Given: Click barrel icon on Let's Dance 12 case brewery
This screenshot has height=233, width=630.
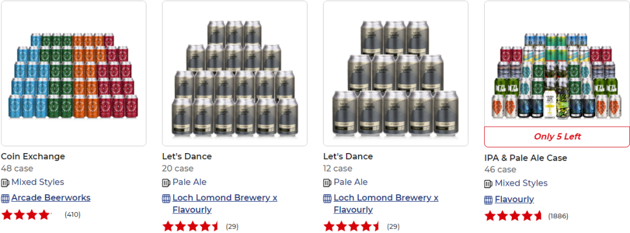Looking at the screenshot, I should tap(327, 198).
